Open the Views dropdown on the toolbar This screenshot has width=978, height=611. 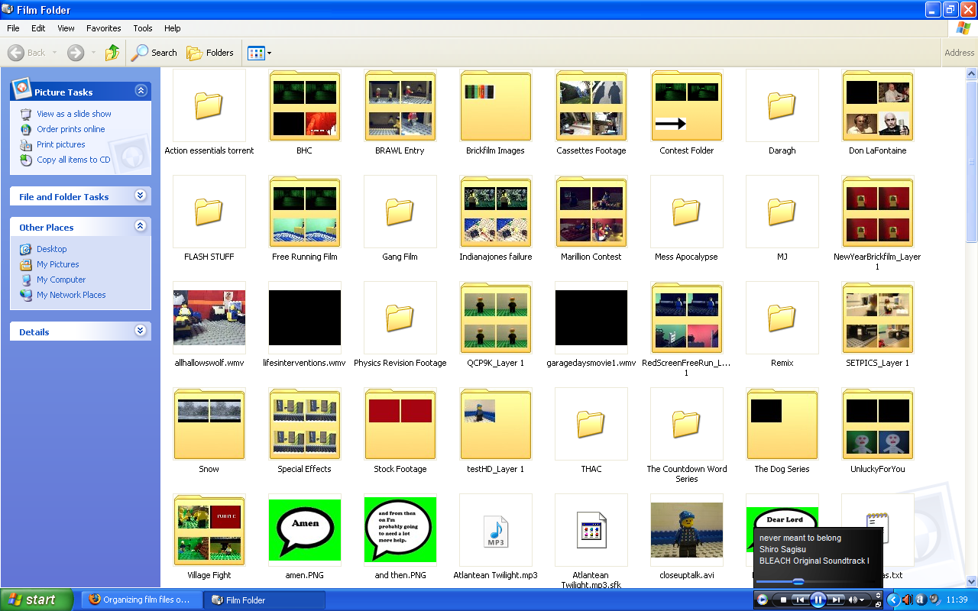(x=266, y=53)
